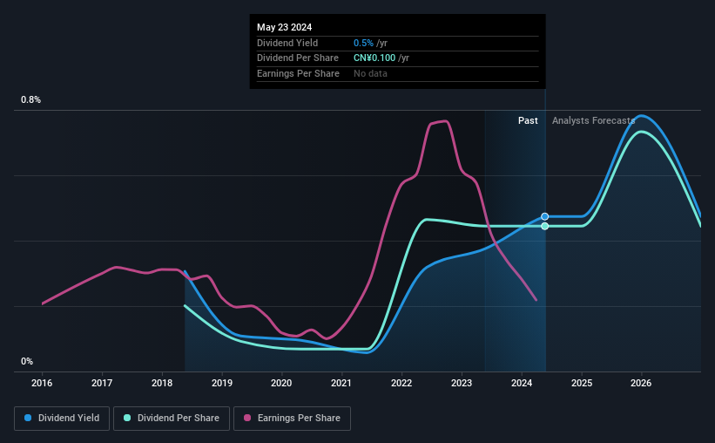Click the teal Dividend Per Share data marker

(545, 226)
